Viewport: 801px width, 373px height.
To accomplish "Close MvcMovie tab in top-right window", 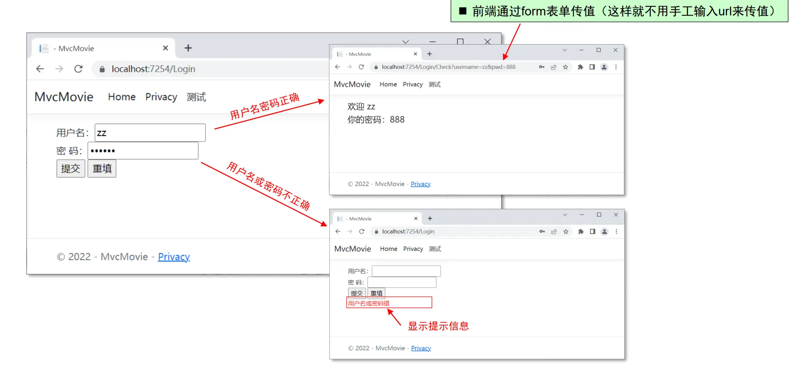I will tap(415, 54).
